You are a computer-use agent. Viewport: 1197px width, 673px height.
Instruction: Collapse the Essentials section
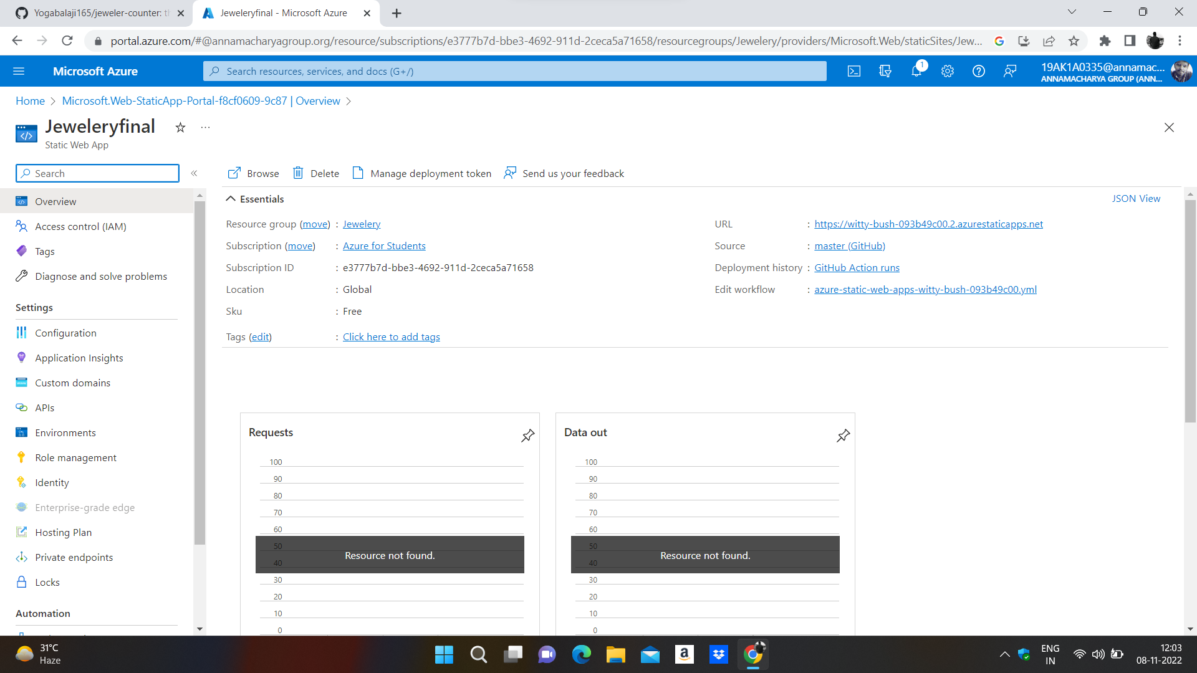click(231, 199)
